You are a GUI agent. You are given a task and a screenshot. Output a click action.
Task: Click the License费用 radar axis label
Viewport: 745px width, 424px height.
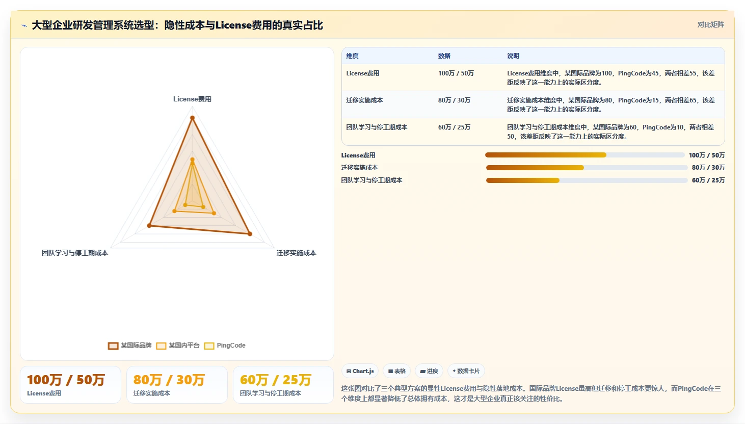point(192,99)
